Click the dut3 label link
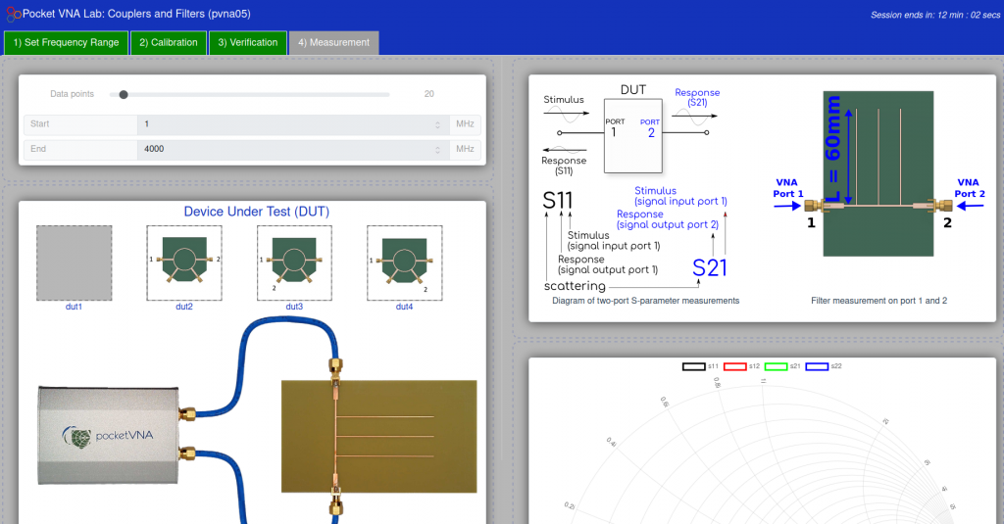 (x=294, y=307)
